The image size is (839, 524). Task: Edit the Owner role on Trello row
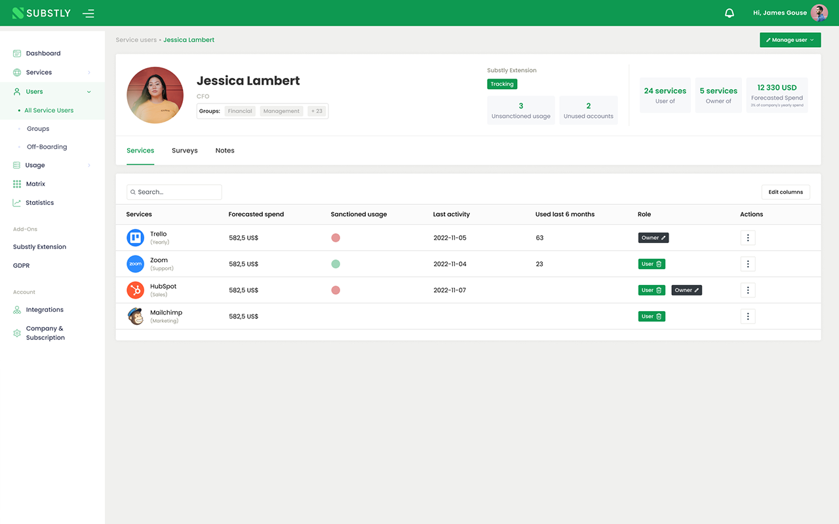tap(663, 238)
